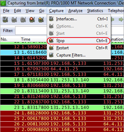Click the Start capture toolbar icon
This screenshot has height=132, width=124.
point(23,20)
